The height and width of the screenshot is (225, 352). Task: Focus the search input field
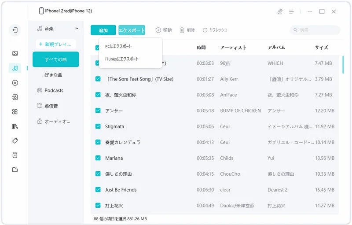tap(315, 30)
